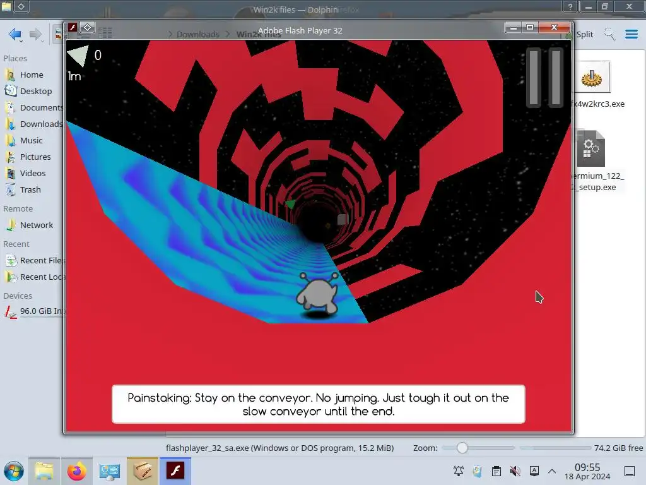
Task: Go back in Dolphin navigation
Action: click(x=15, y=34)
